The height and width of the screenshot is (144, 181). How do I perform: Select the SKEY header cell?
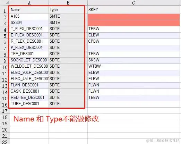[134, 10]
